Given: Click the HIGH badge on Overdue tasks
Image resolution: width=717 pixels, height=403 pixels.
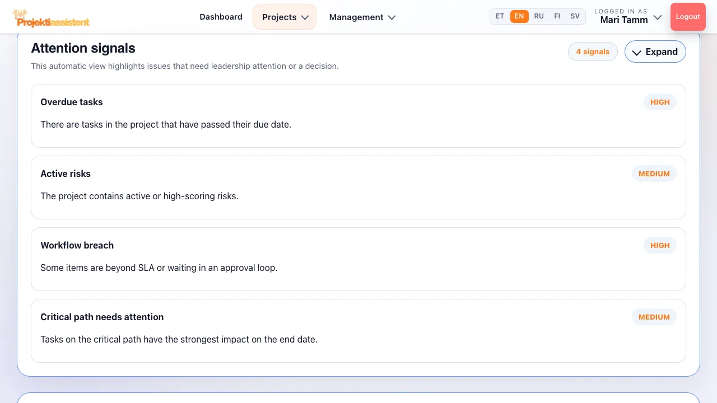Looking at the screenshot, I should (x=660, y=102).
